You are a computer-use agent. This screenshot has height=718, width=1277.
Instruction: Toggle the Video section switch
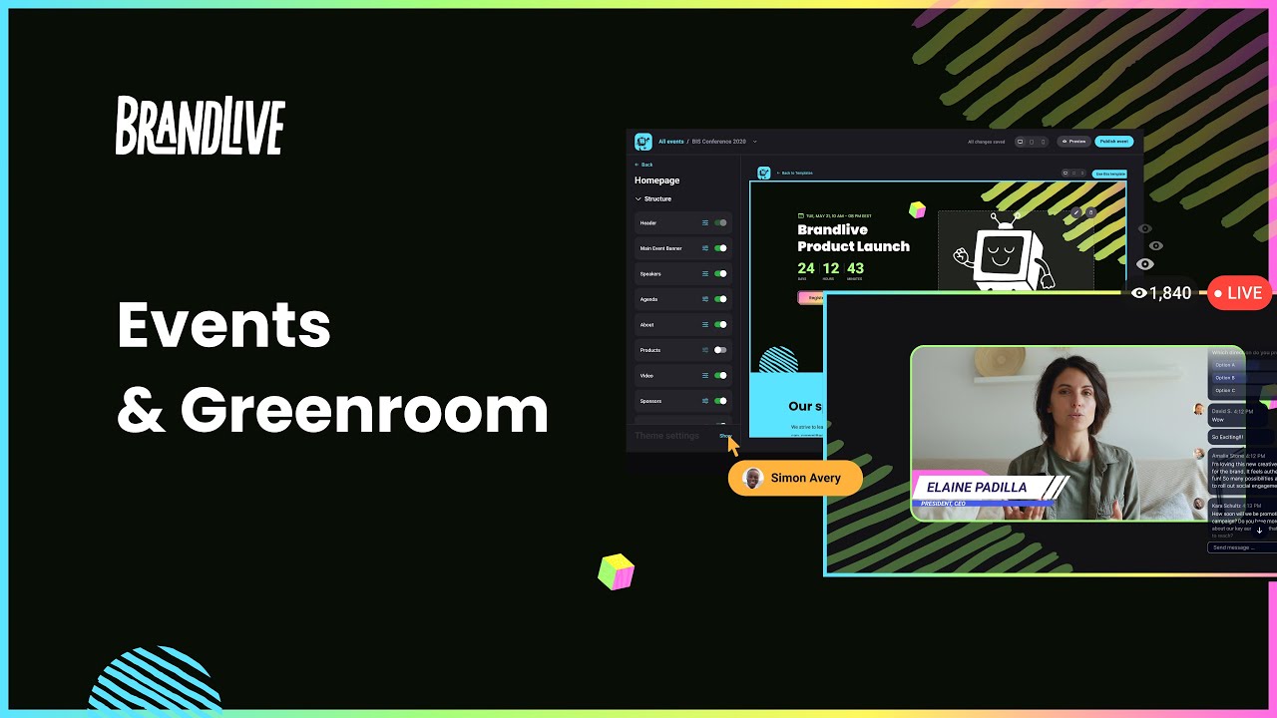[720, 376]
